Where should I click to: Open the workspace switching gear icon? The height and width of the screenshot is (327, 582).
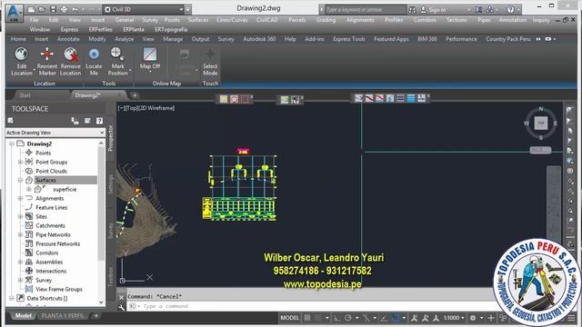pos(473,318)
